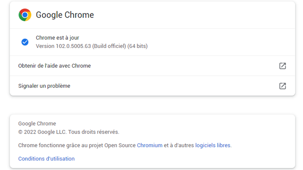Click the et à d'autres text
Image resolution: width=303 pixels, height=170 pixels.
pos(179,145)
